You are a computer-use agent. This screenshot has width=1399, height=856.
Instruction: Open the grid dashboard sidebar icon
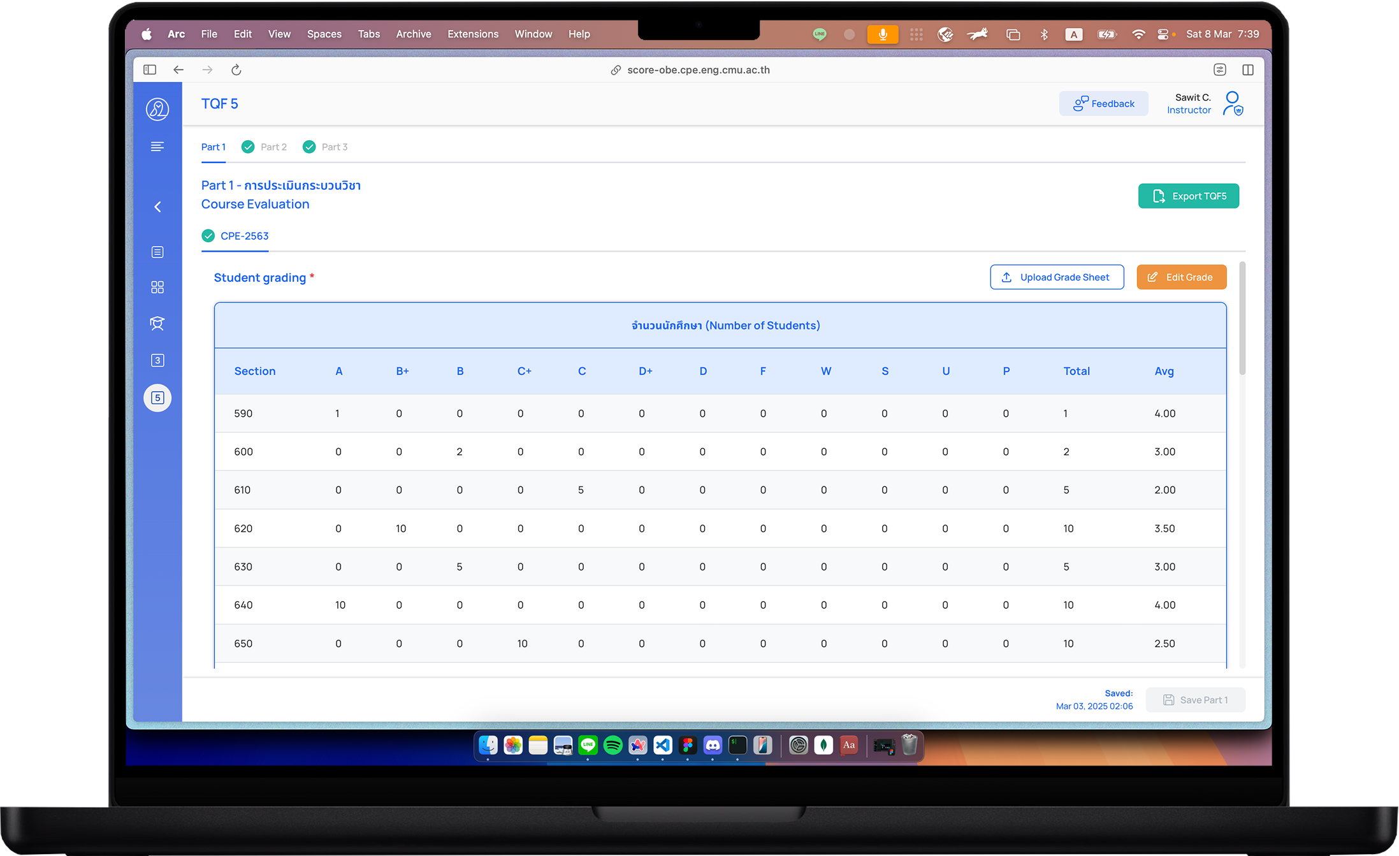point(157,287)
